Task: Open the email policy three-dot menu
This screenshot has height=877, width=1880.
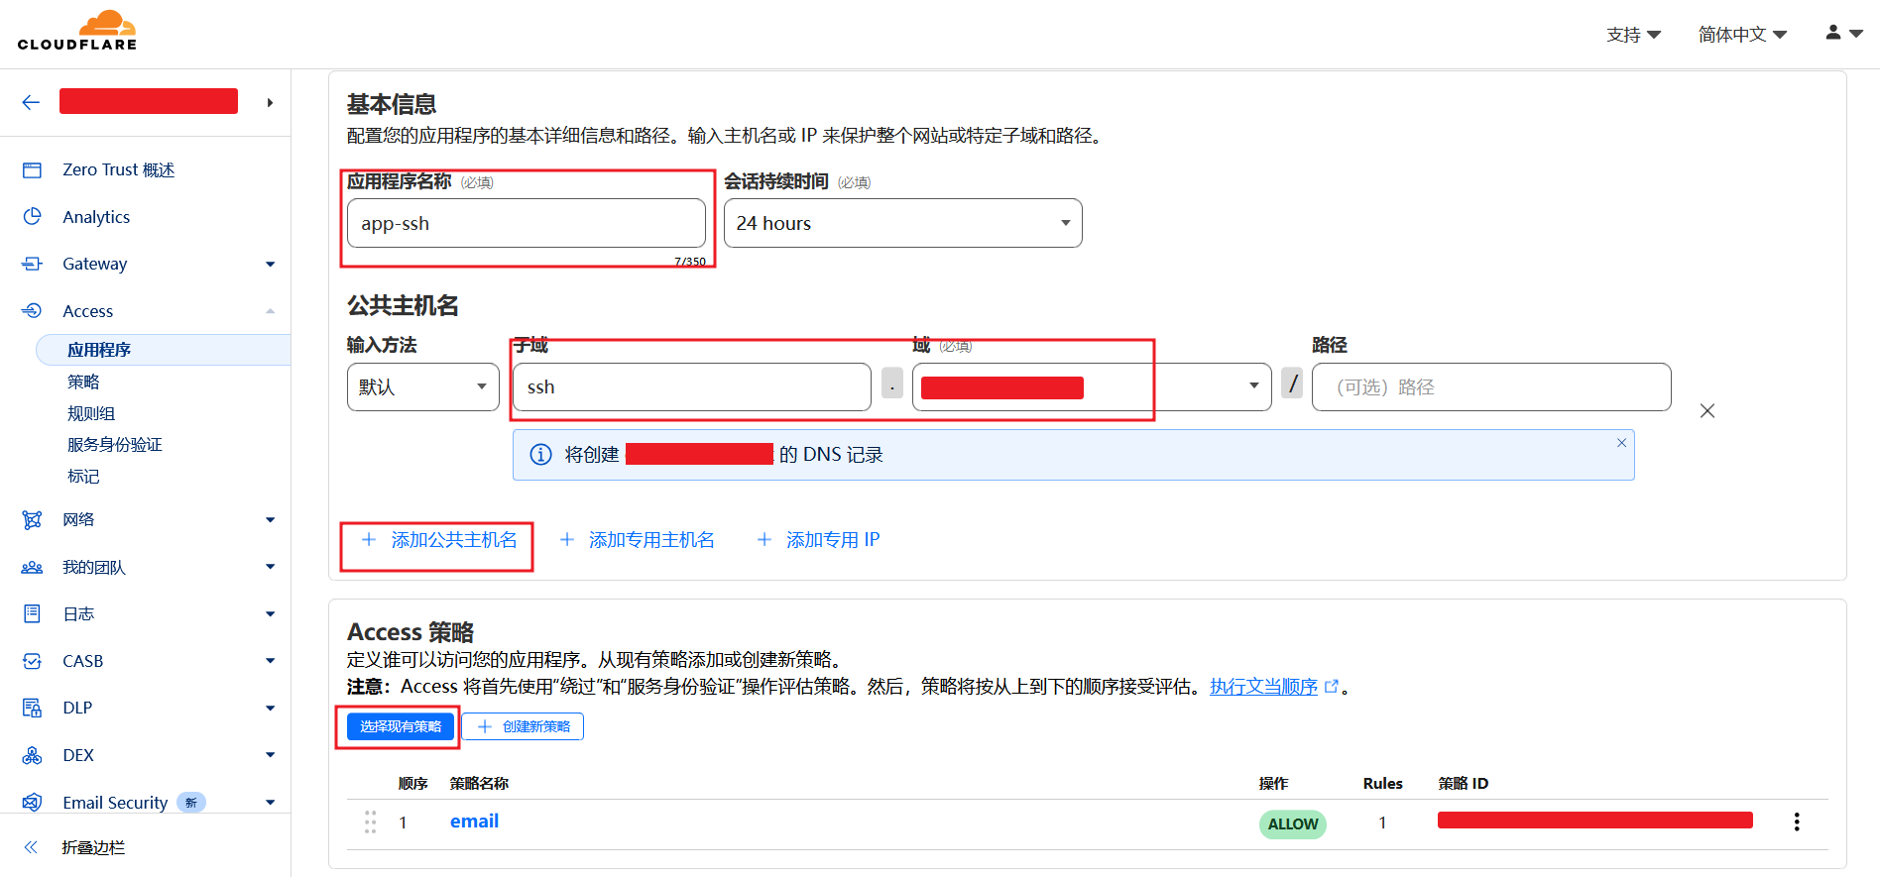Action: coord(1797,822)
